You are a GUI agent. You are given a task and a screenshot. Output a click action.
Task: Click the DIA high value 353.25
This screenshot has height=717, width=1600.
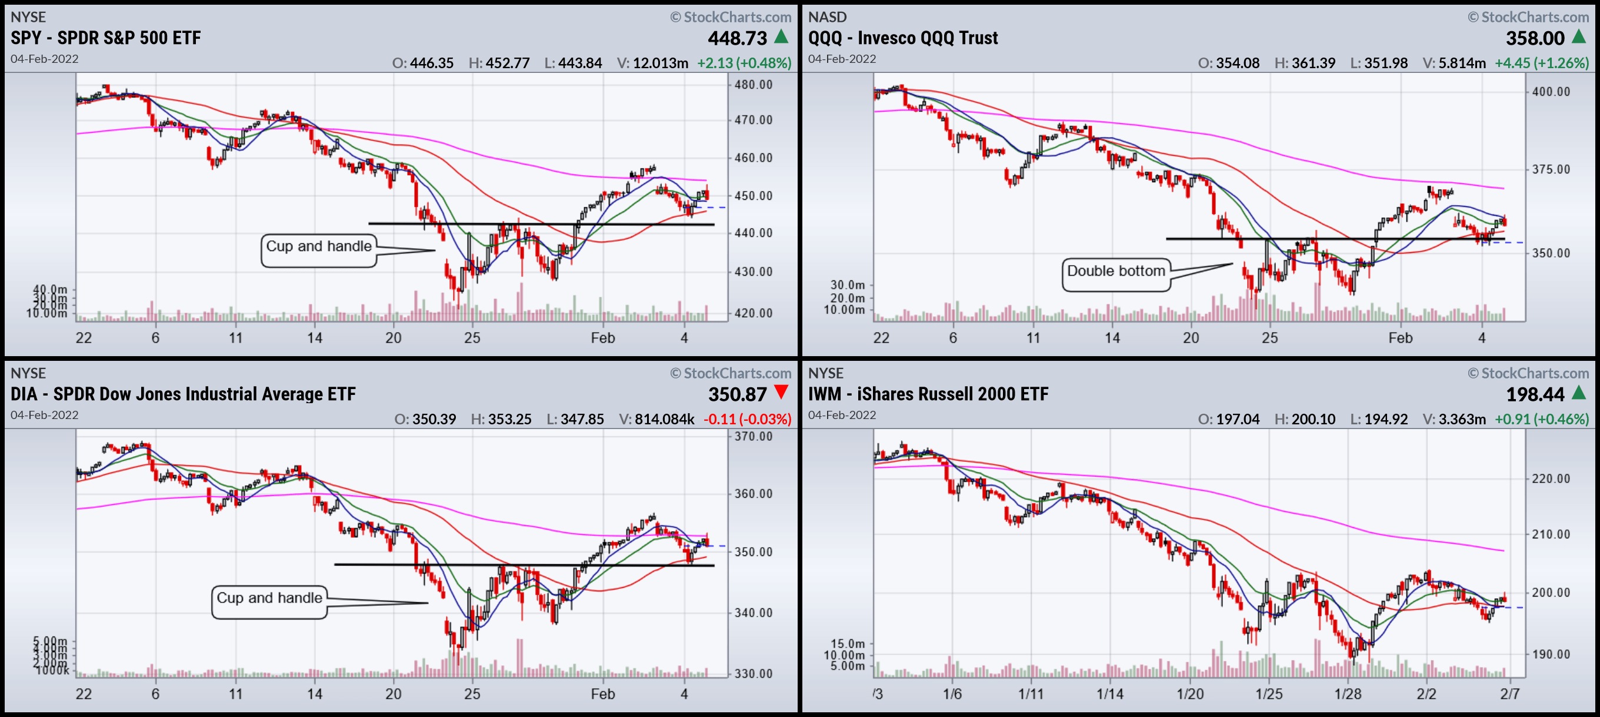tap(509, 420)
